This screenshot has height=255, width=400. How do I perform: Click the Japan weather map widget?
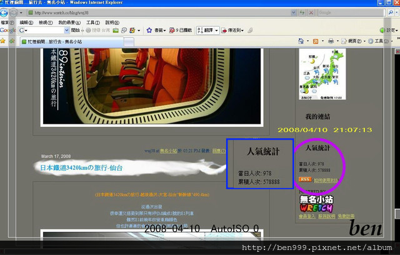tap(322, 74)
